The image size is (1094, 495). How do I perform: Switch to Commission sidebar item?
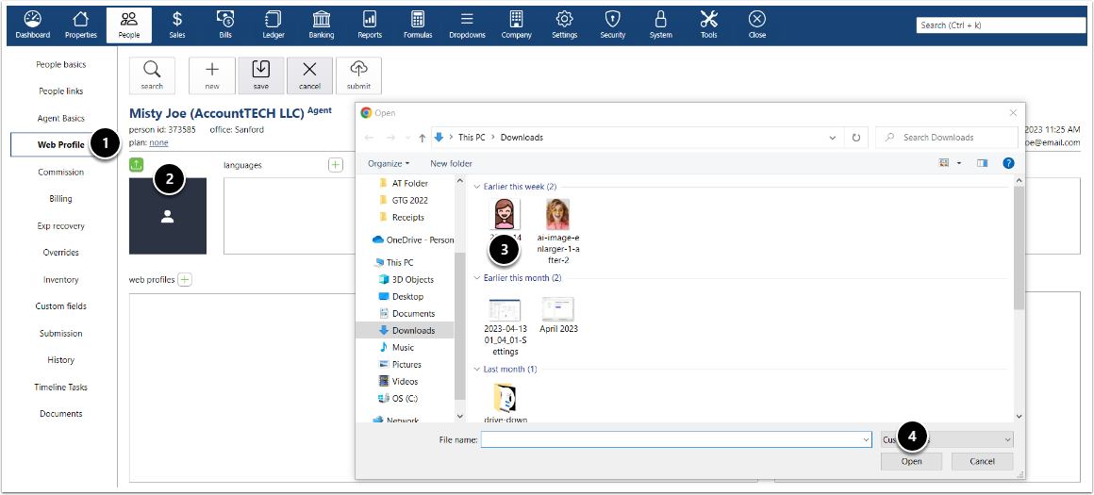pyautogui.click(x=60, y=173)
